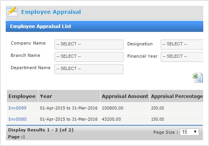209x146 pixels.
Task: Open the Page Size dropdown
Action: (189, 132)
